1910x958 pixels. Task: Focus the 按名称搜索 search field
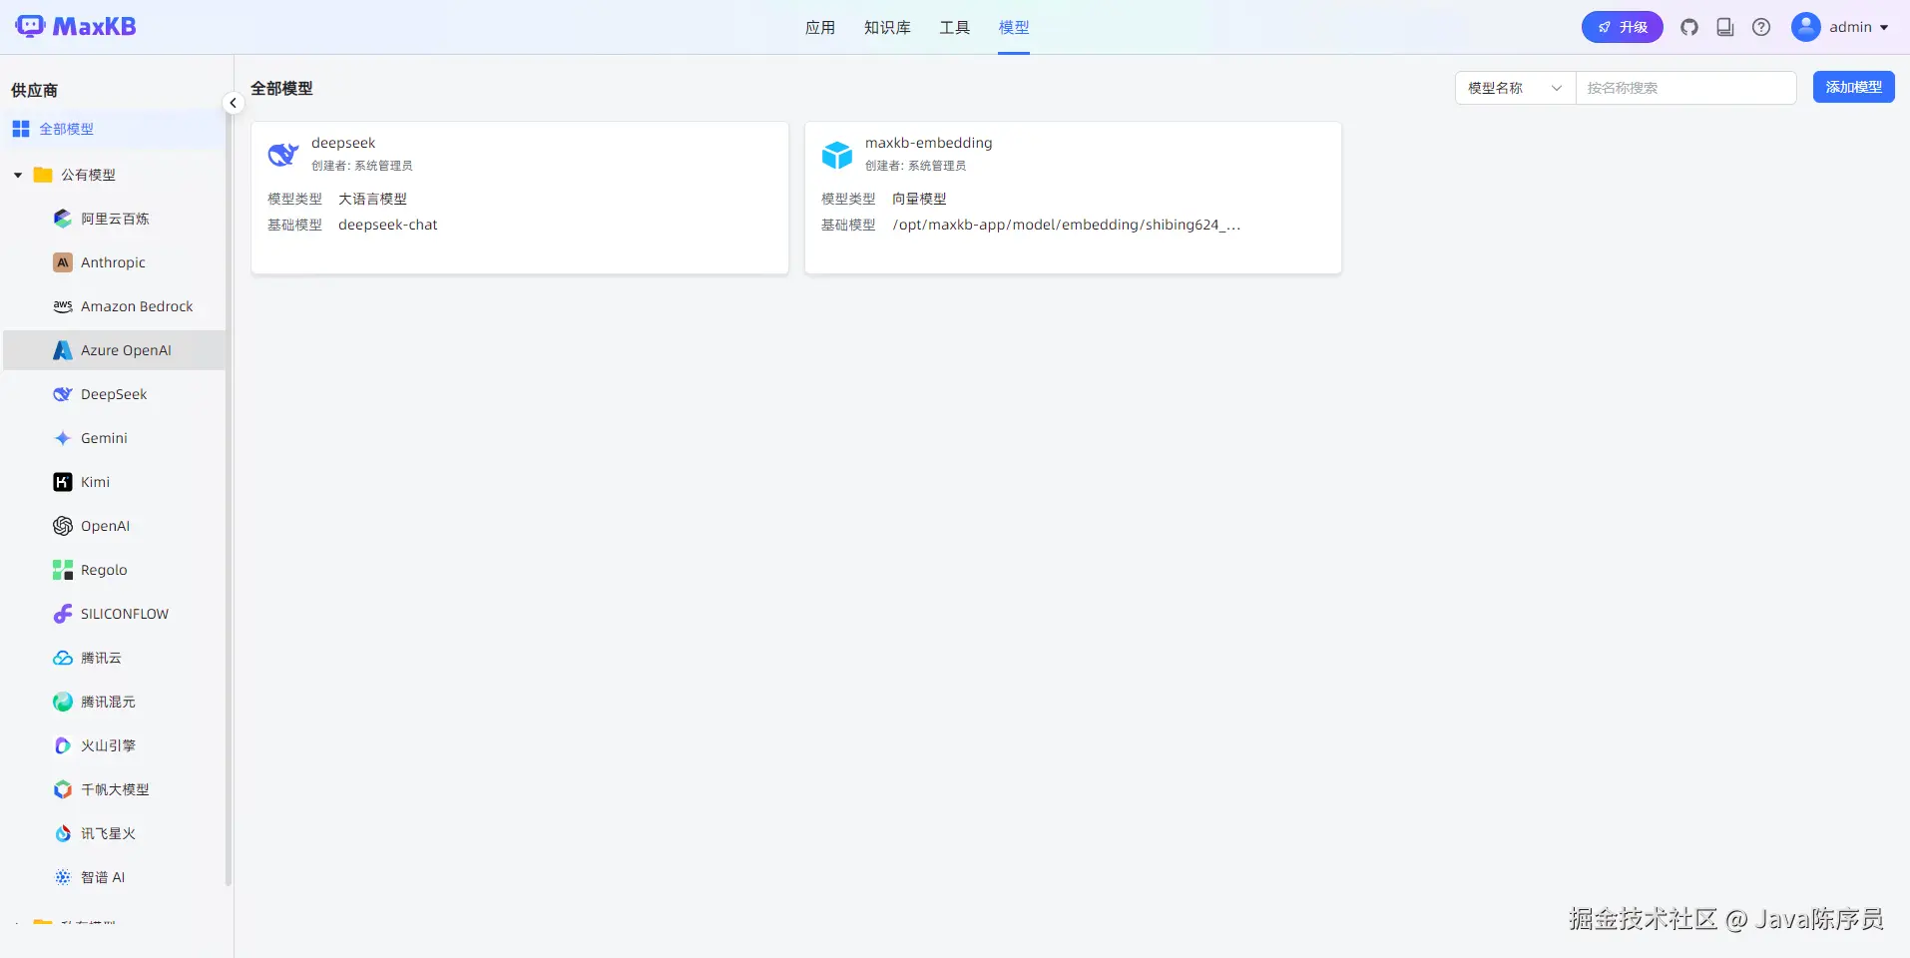point(1685,88)
